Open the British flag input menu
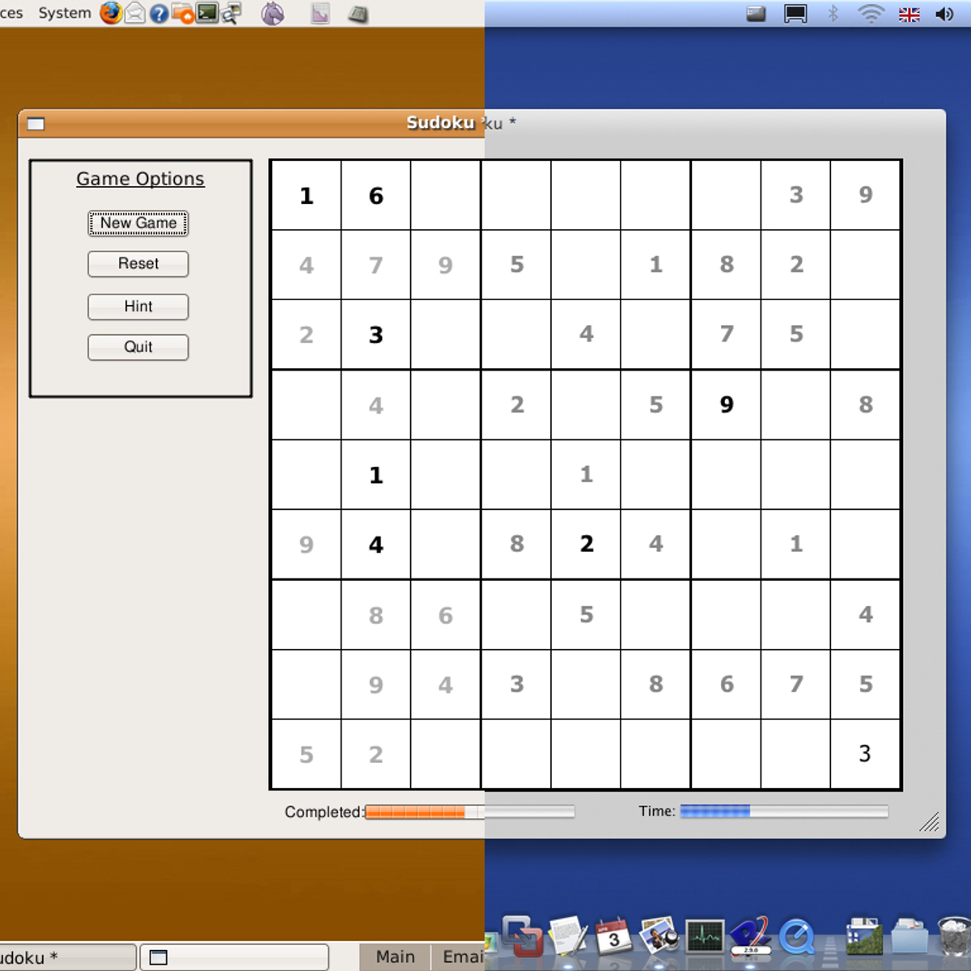Screen dimensions: 971x971 pos(909,14)
